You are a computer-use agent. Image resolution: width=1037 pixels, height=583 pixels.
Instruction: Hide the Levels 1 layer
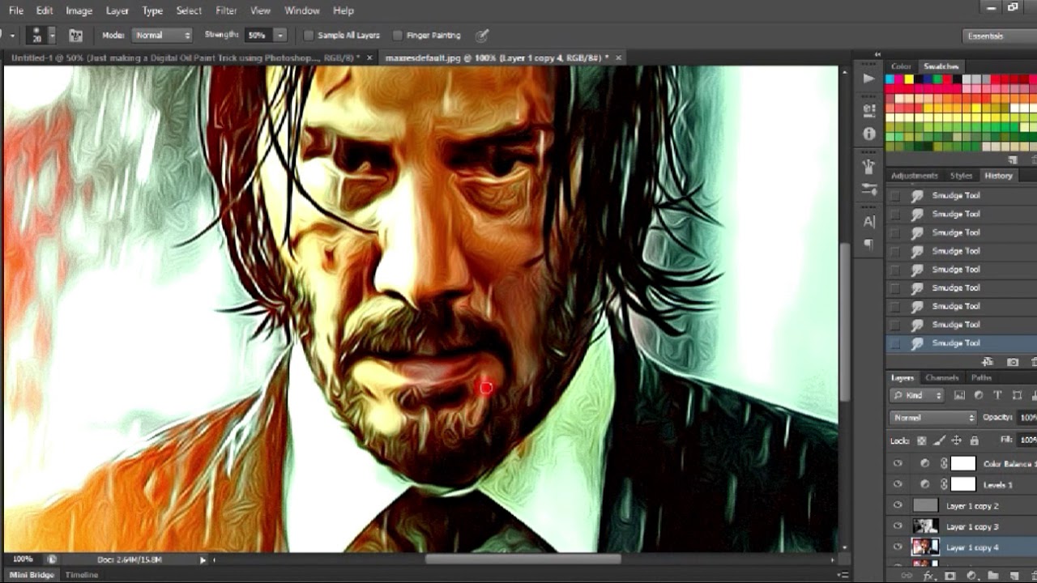coord(898,484)
